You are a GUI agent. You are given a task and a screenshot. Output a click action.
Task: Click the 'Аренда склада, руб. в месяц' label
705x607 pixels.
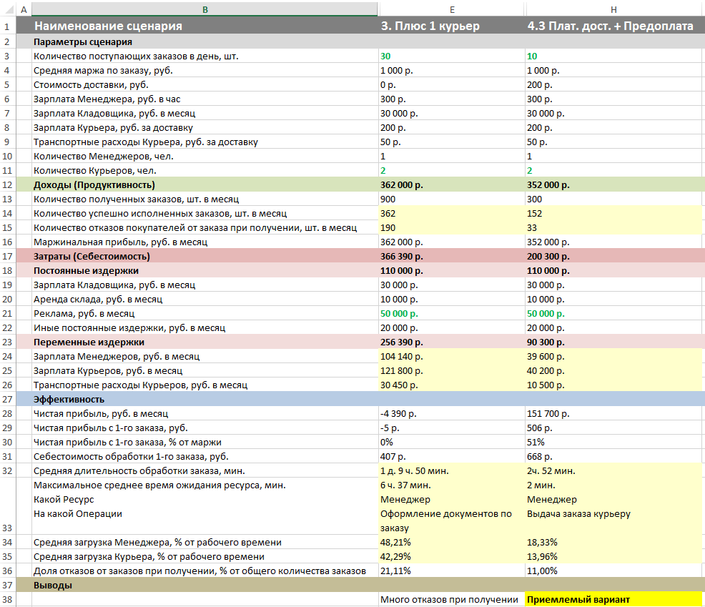(98, 300)
